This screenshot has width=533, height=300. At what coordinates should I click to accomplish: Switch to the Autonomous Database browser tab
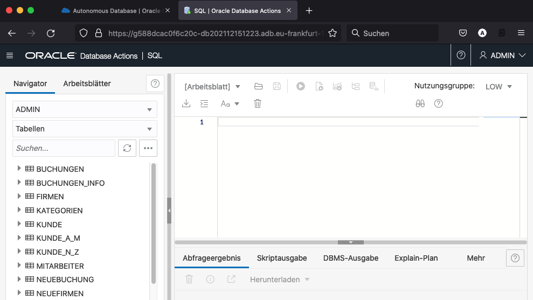click(x=115, y=11)
